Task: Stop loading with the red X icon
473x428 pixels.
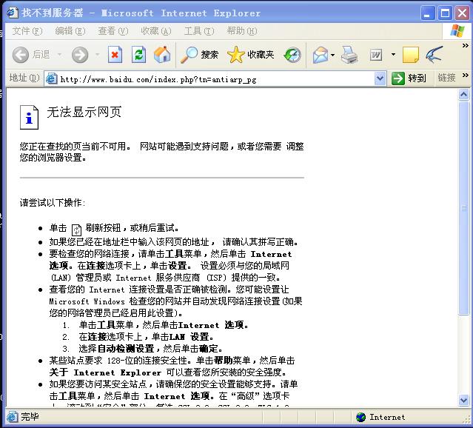Action: (x=115, y=55)
